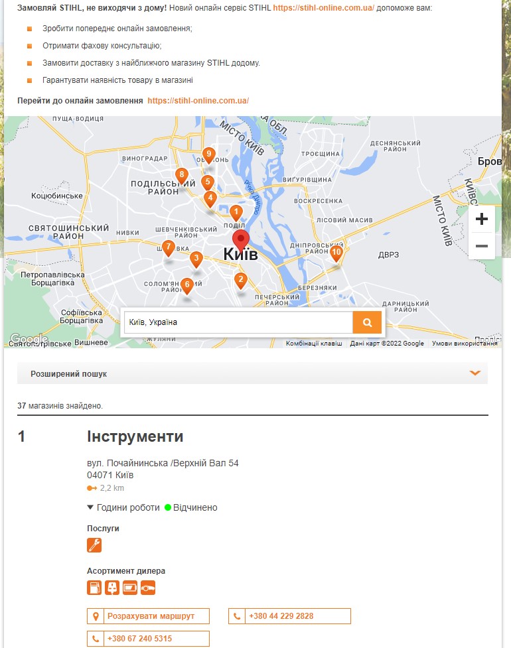This screenshot has height=648, width=511.
Task: Expand Години роботи opening hours
Action: 123,507
